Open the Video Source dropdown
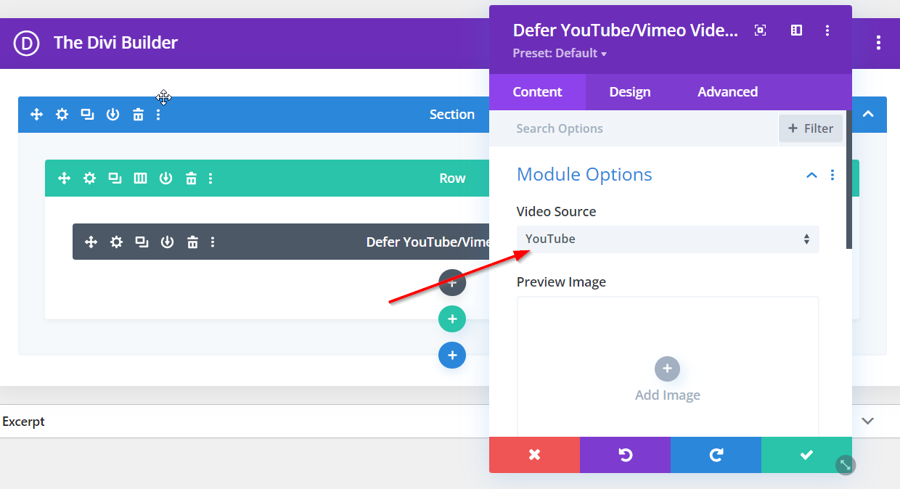The image size is (900, 489). click(x=668, y=239)
